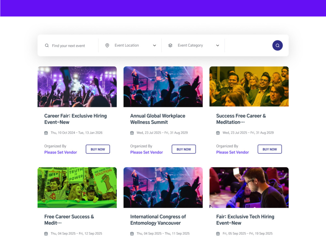Open Annual Global Workplace Wellness Summit title
326x244 pixels.
pyautogui.click(x=157, y=119)
